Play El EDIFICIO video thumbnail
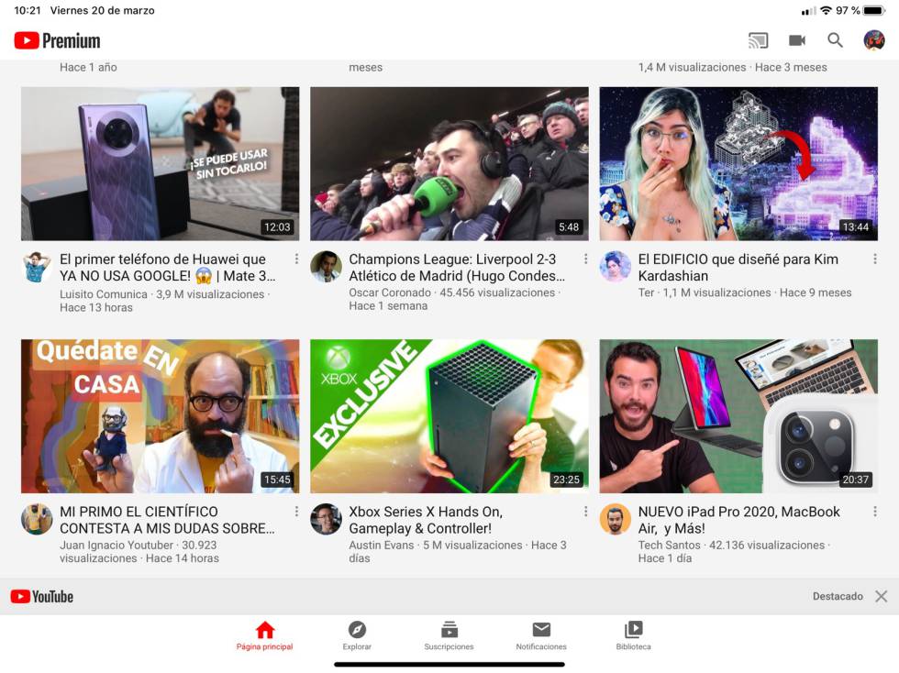Image resolution: width=899 pixels, height=673 pixels. click(x=738, y=163)
